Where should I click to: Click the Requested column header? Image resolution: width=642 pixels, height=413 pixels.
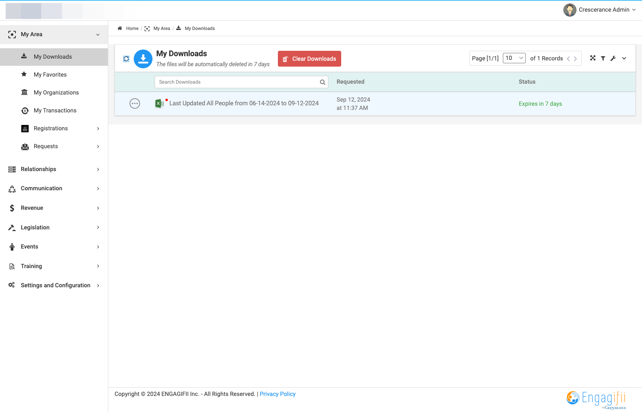coord(350,82)
